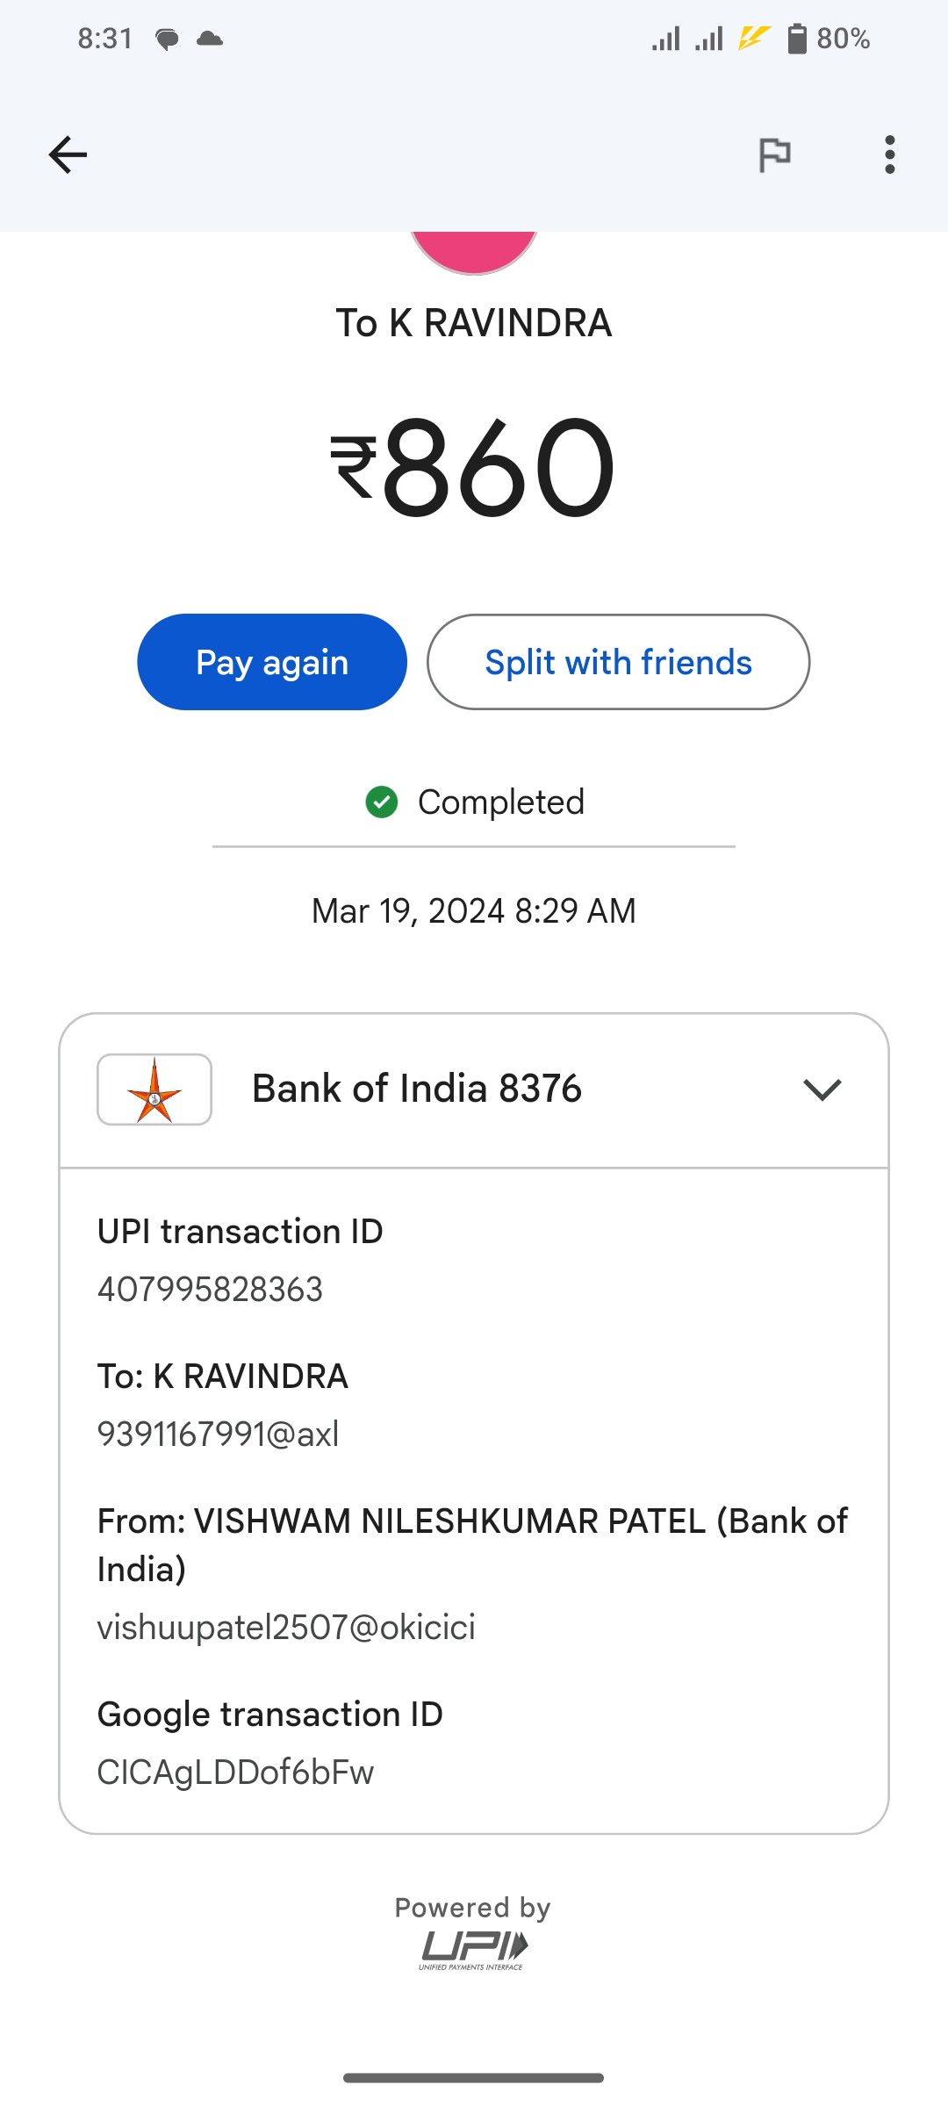Tap the UPI transaction ID number
This screenshot has height=2107, width=948.
[211, 1290]
